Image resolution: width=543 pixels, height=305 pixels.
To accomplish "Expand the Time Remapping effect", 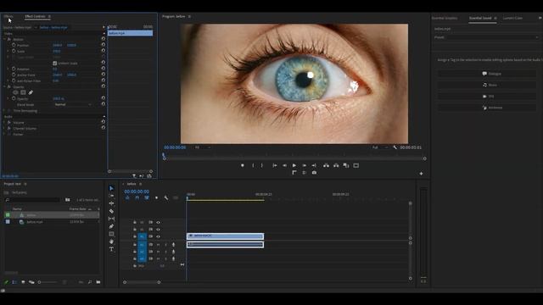I will tap(4, 111).
